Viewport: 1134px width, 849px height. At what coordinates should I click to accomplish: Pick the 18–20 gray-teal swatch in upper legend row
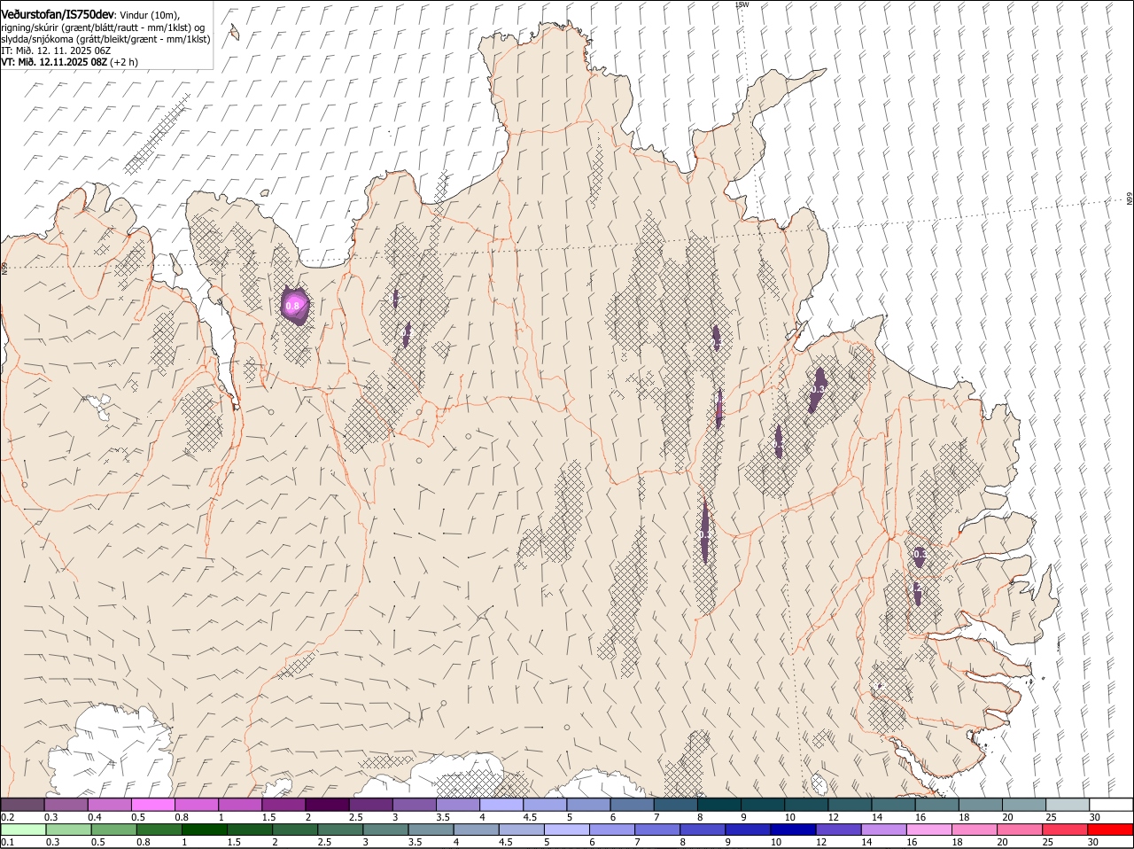click(x=980, y=804)
